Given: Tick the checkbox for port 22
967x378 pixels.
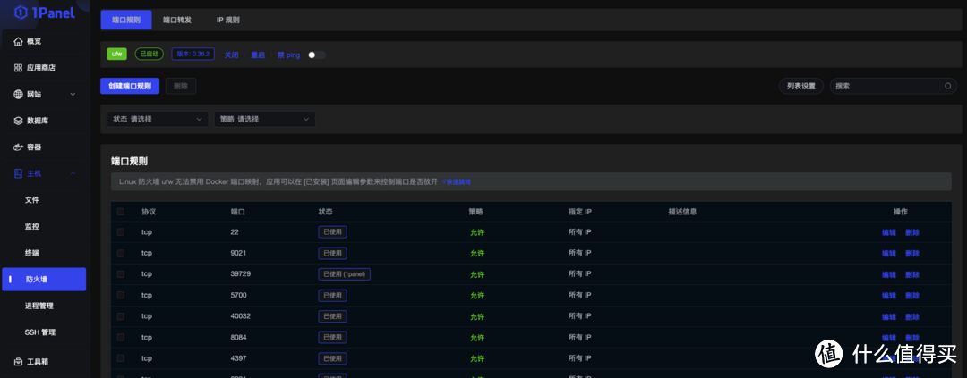Looking at the screenshot, I should coord(121,232).
